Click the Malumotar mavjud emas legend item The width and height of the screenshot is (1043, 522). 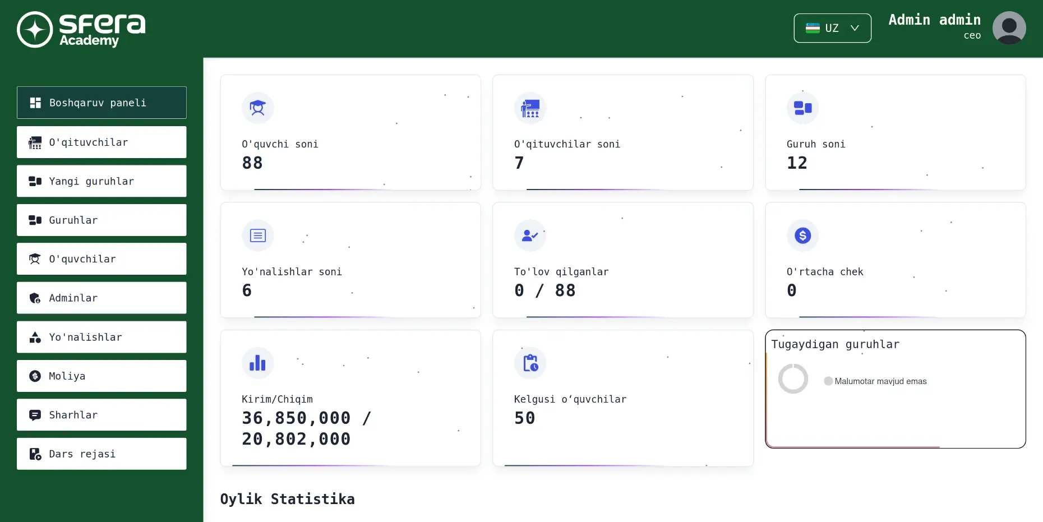coord(875,381)
